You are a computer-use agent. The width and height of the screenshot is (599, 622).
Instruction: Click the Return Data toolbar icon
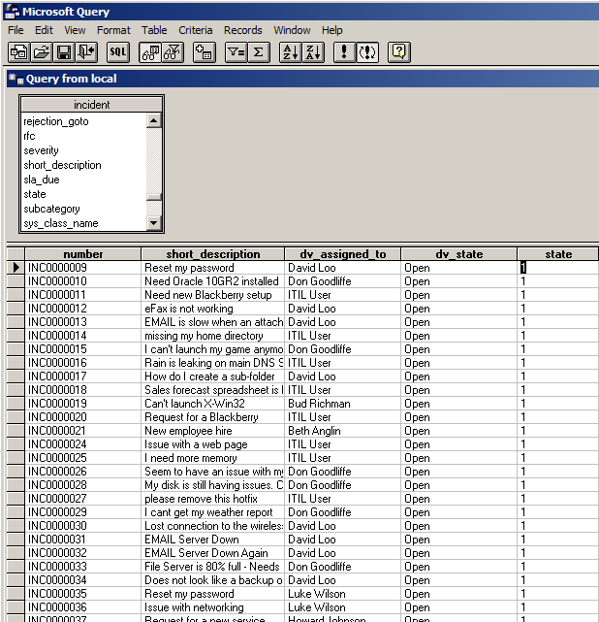pos(87,52)
